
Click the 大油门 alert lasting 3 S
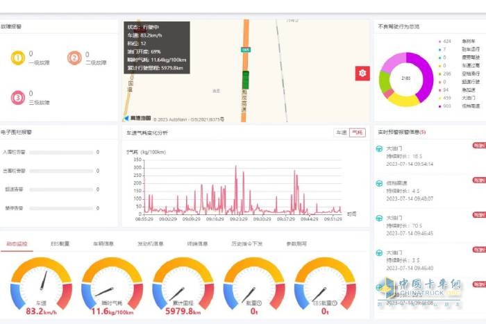(430, 260)
